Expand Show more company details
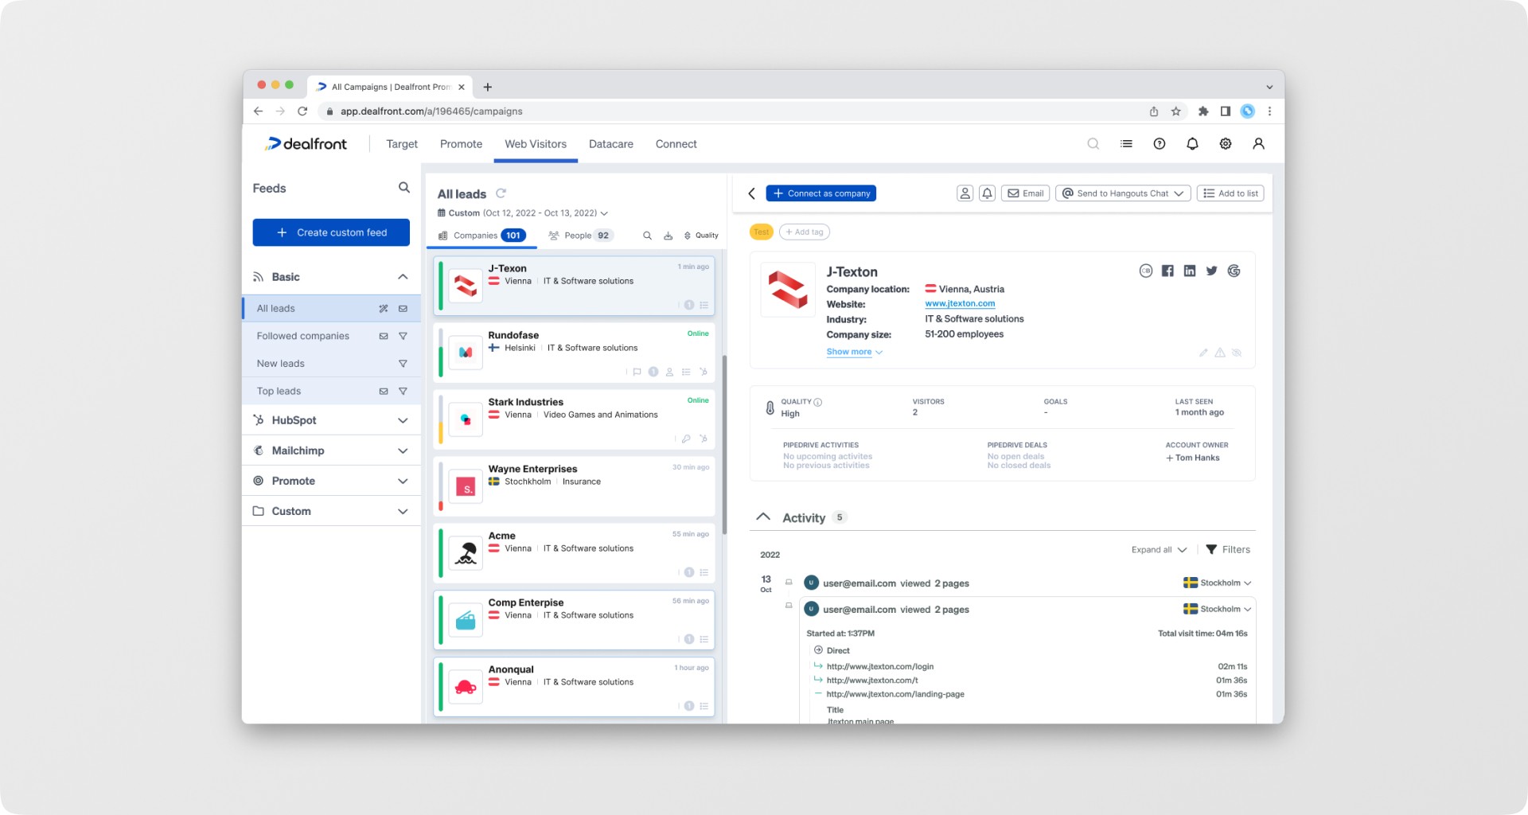Image resolution: width=1528 pixels, height=815 pixels. [x=854, y=352]
